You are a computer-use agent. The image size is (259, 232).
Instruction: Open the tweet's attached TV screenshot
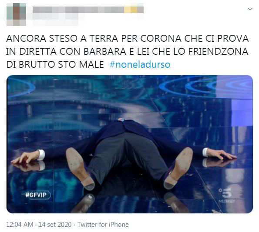(x=130, y=144)
